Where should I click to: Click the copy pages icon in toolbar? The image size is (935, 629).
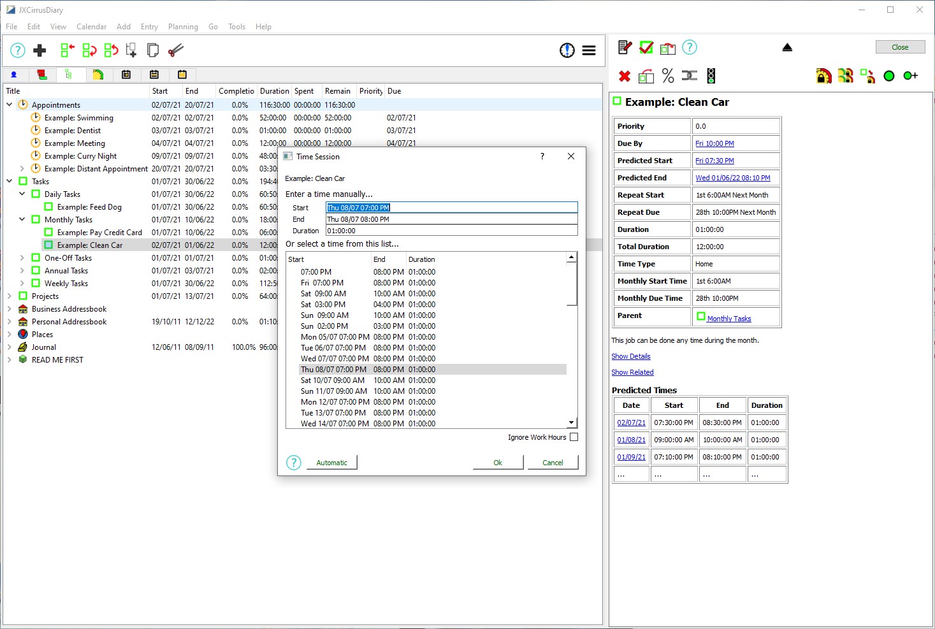[x=153, y=50]
